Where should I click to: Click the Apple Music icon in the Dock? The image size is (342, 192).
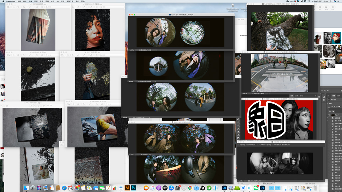tap(152, 188)
